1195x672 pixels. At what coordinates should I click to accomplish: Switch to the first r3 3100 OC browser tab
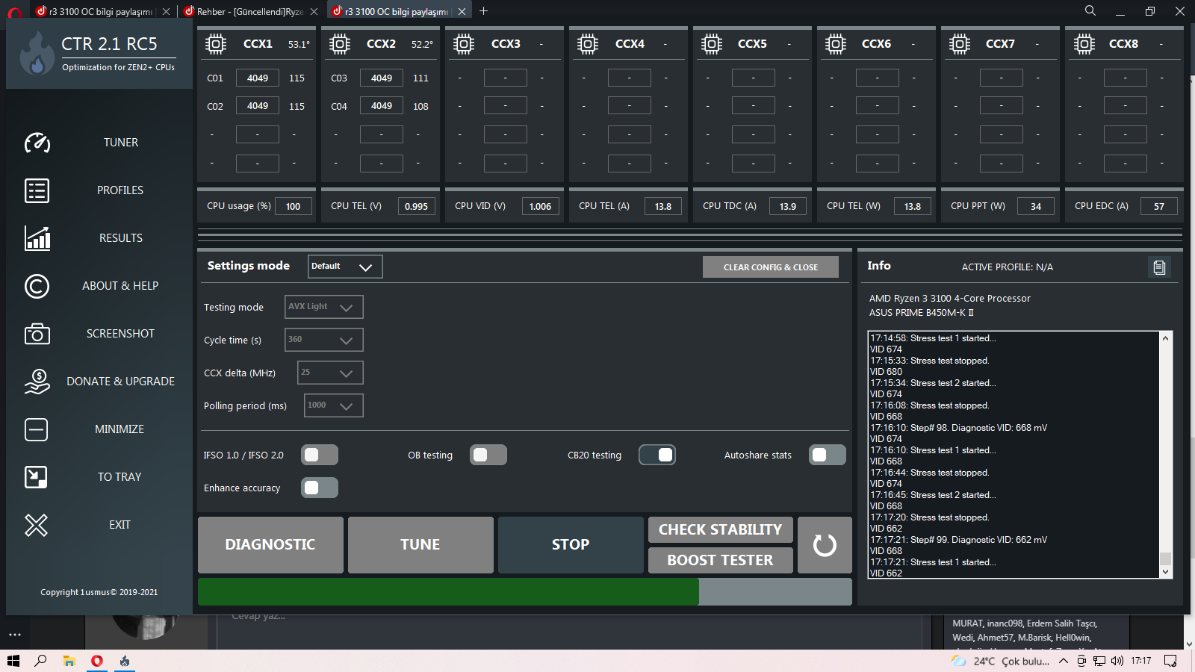(102, 11)
